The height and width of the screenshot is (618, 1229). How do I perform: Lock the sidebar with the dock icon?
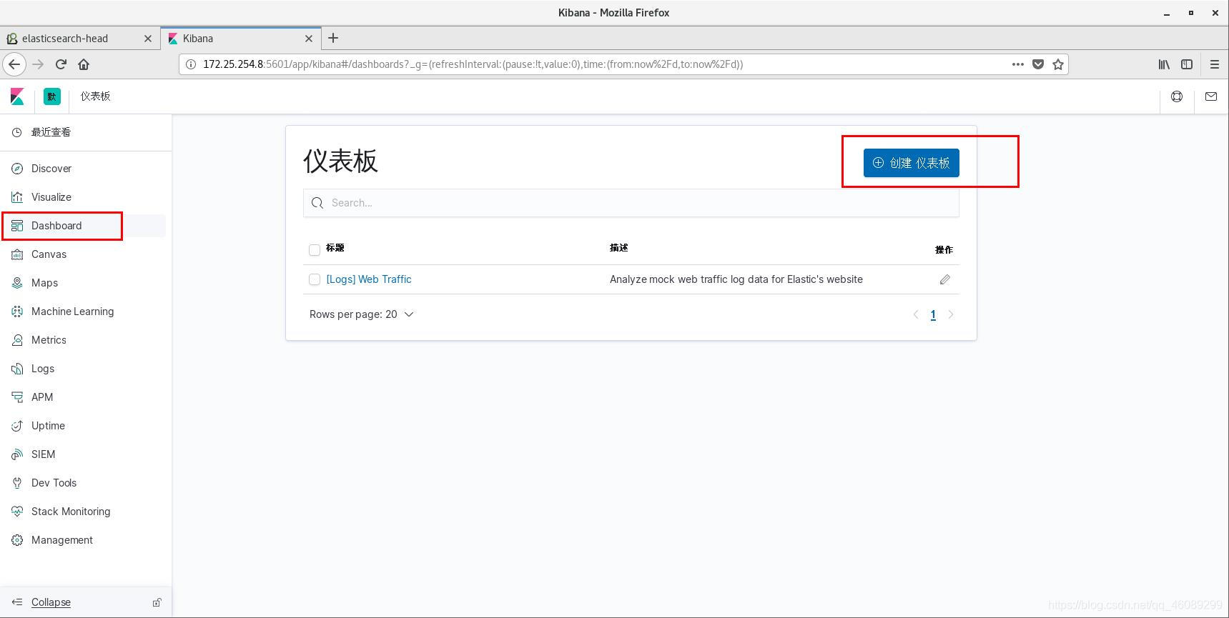click(x=157, y=602)
